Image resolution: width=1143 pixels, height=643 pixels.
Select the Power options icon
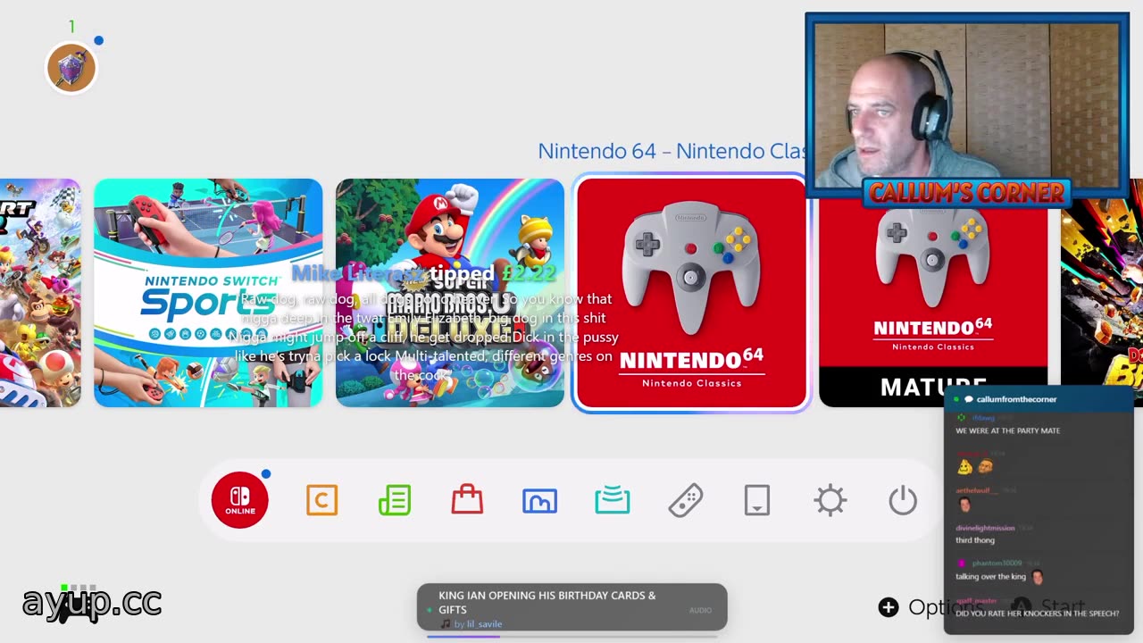pyautogui.click(x=903, y=500)
